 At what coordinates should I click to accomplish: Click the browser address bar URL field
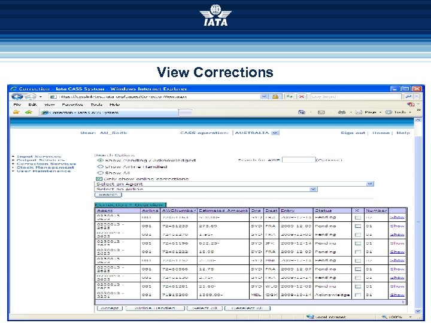click(x=155, y=97)
